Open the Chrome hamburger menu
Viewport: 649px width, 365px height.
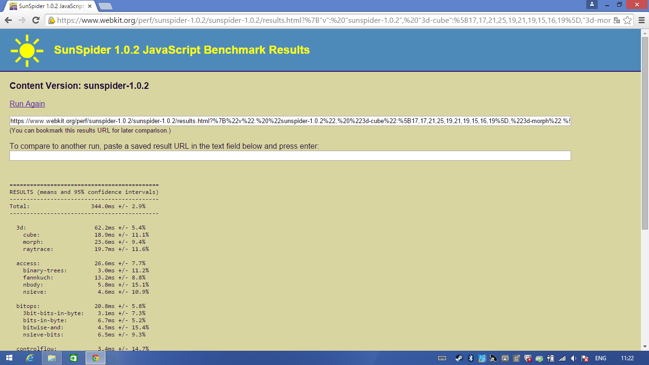tap(641, 20)
